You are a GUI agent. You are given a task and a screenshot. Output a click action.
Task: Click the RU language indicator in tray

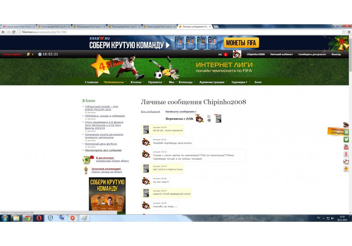[x=319, y=218]
